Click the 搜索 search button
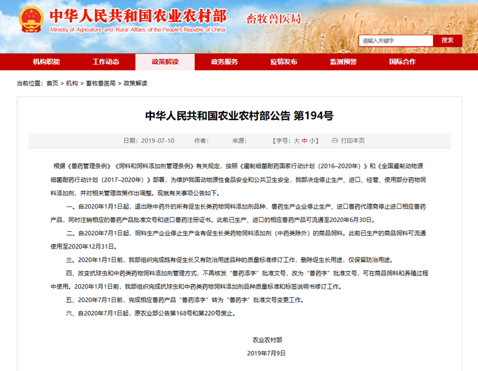 448,40
